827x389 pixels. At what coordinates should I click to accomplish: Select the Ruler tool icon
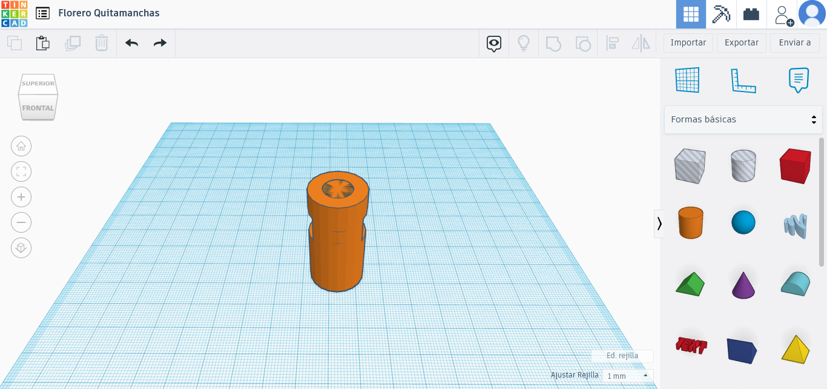(743, 80)
